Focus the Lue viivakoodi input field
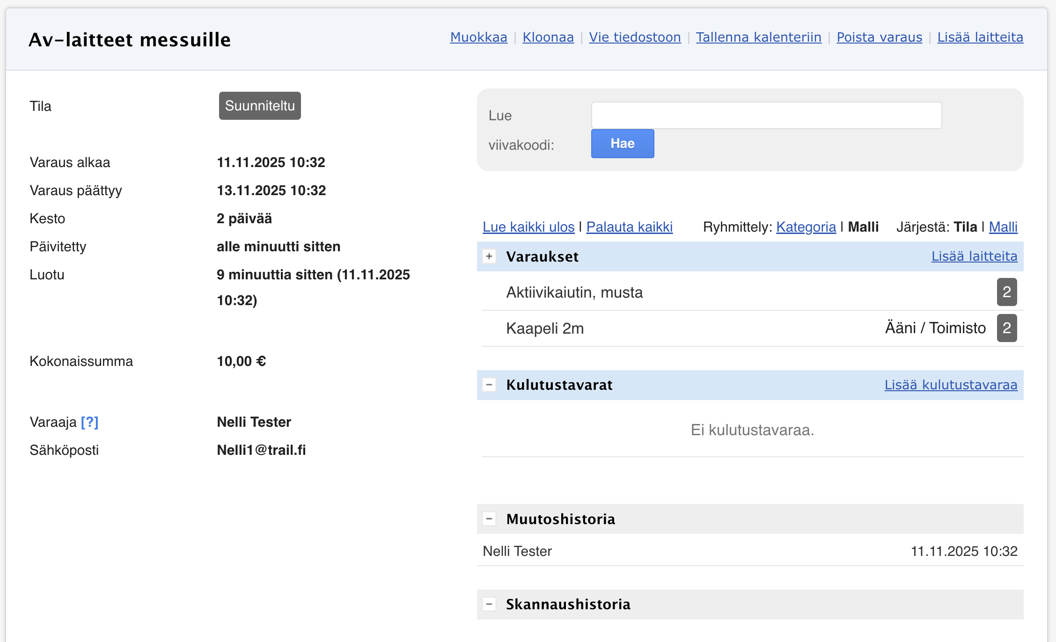Image resolution: width=1056 pixels, height=642 pixels. [766, 115]
